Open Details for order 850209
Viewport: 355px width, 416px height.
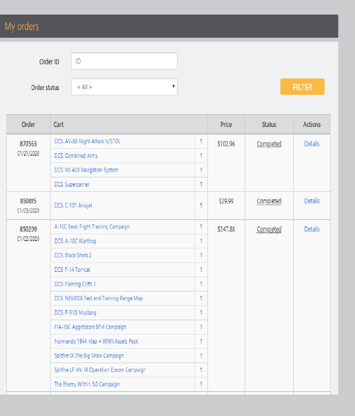pos(312,229)
